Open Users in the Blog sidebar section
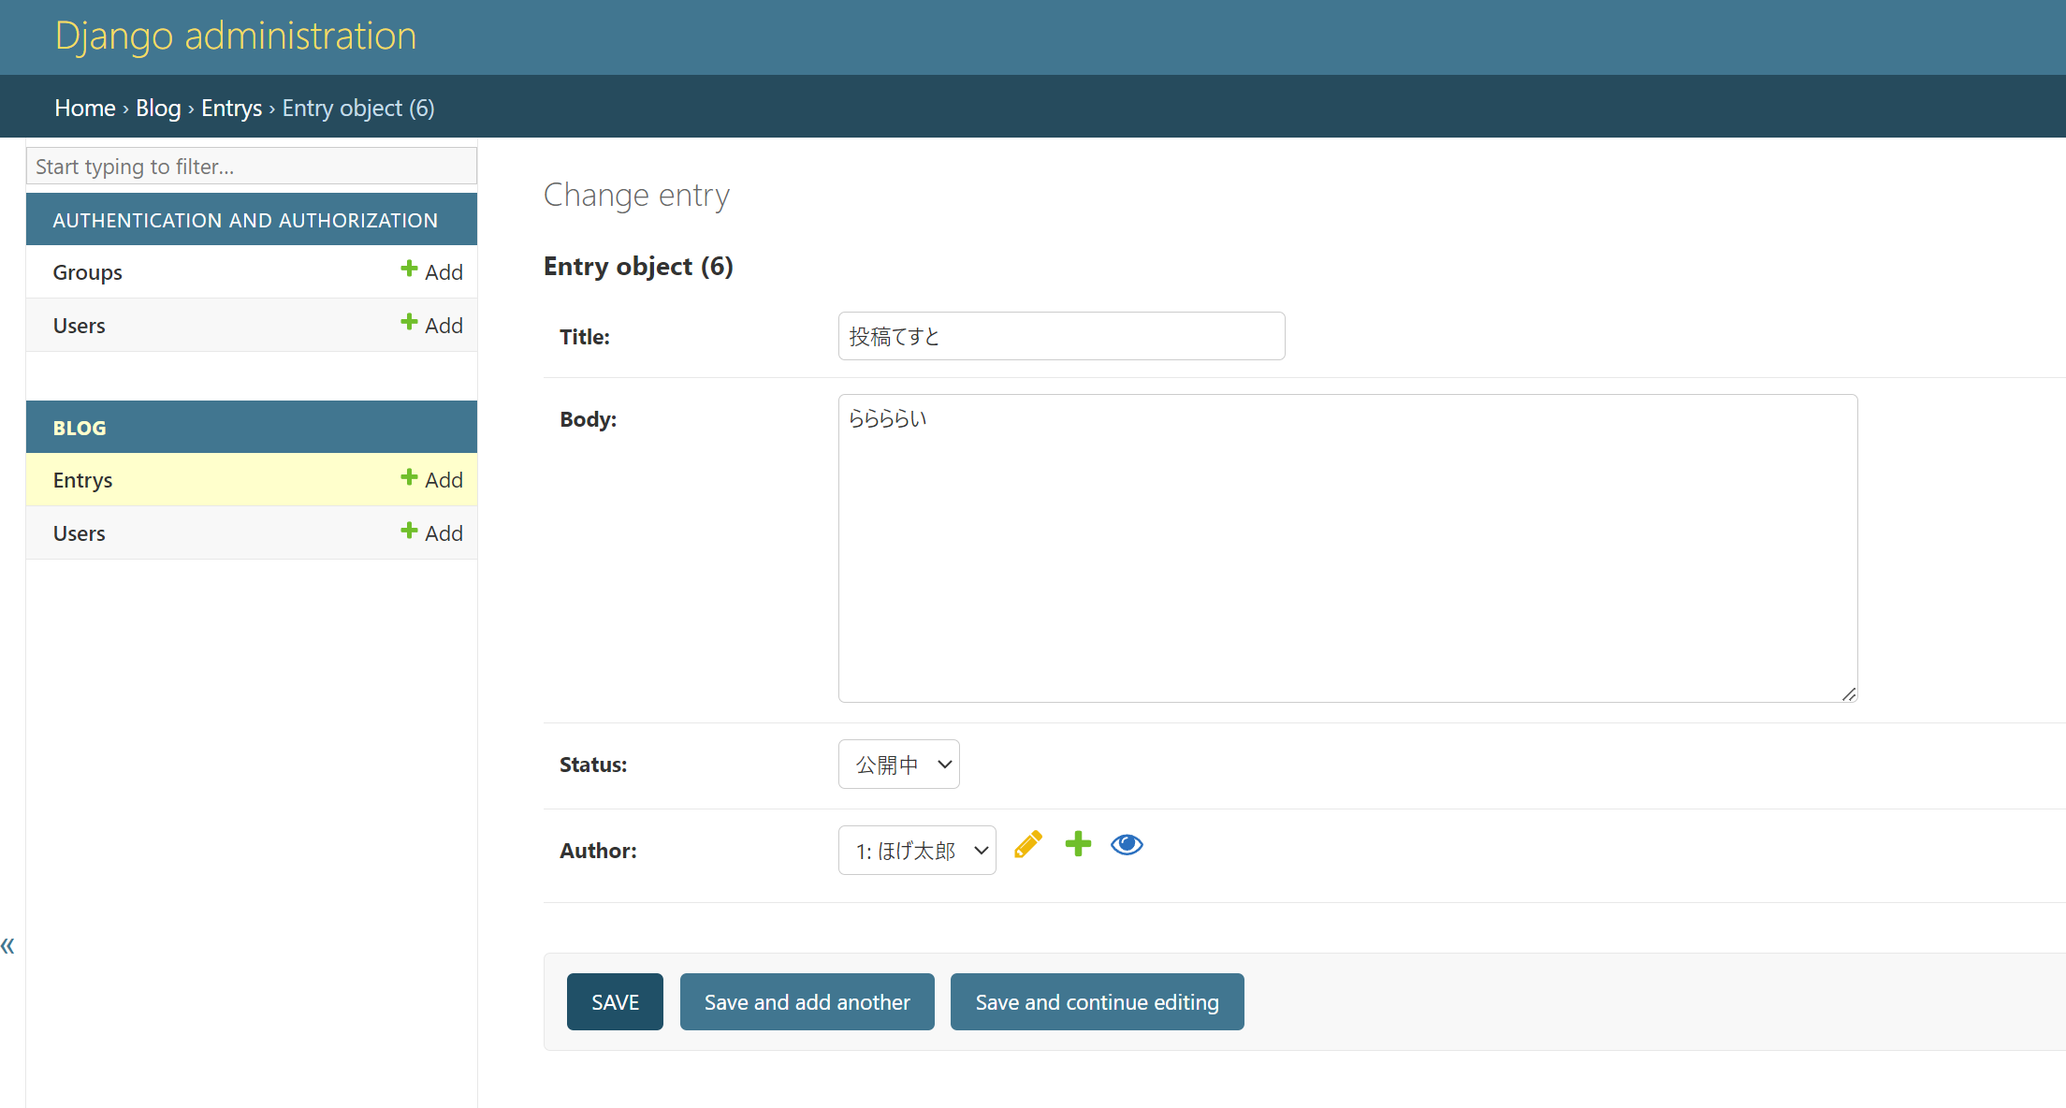This screenshot has height=1108, width=2066. click(80, 533)
